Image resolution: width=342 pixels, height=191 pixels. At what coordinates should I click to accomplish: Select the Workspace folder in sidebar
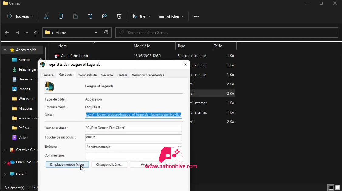click(x=24, y=99)
